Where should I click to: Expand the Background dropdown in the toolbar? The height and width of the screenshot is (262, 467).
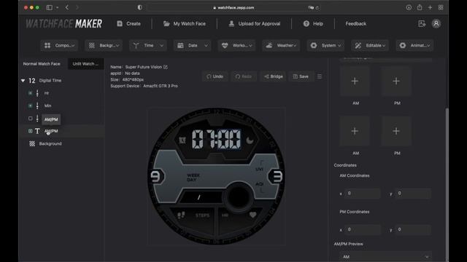pos(104,45)
